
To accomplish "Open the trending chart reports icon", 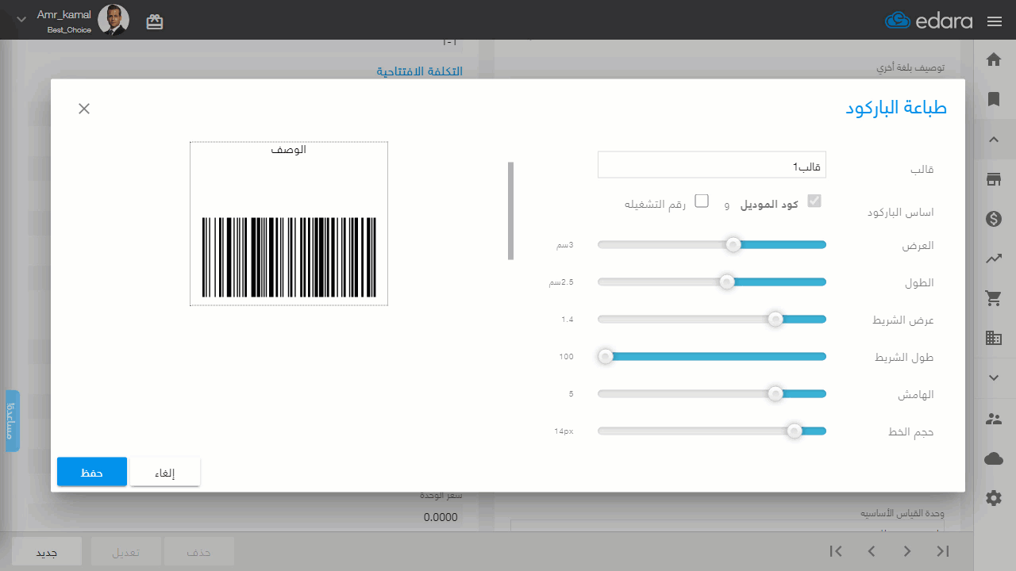I will pyautogui.click(x=993, y=258).
